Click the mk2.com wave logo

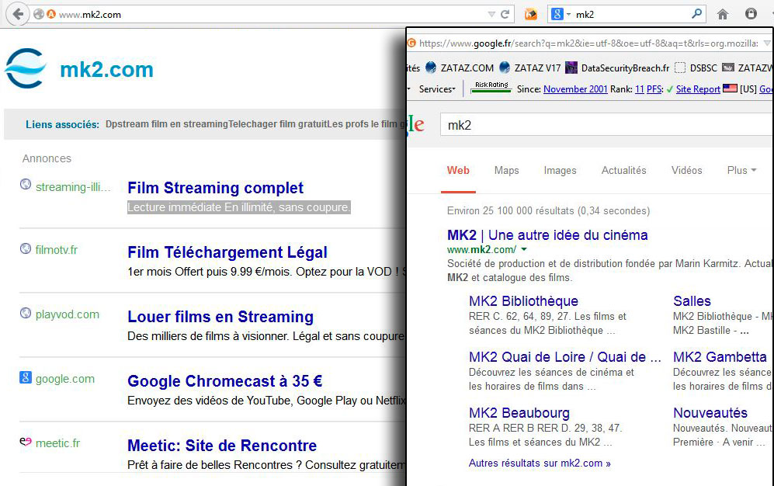[x=26, y=68]
